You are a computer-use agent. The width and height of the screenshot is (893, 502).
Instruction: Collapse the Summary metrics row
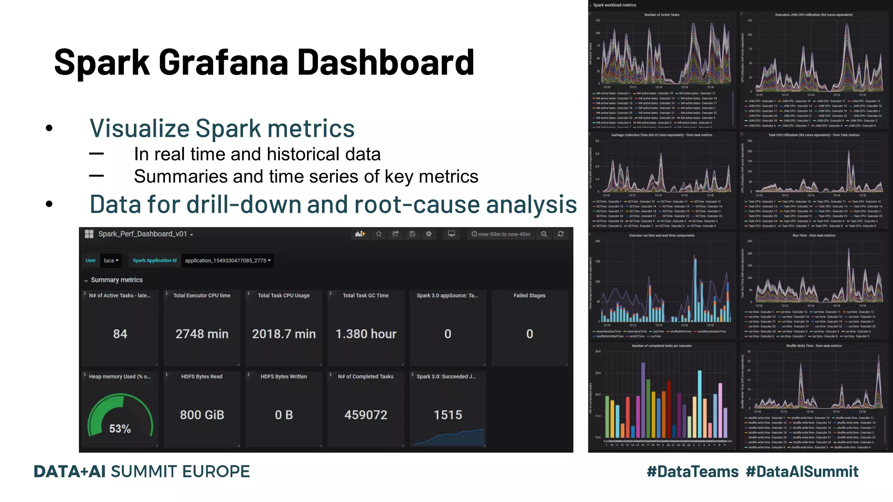pos(116,280)
